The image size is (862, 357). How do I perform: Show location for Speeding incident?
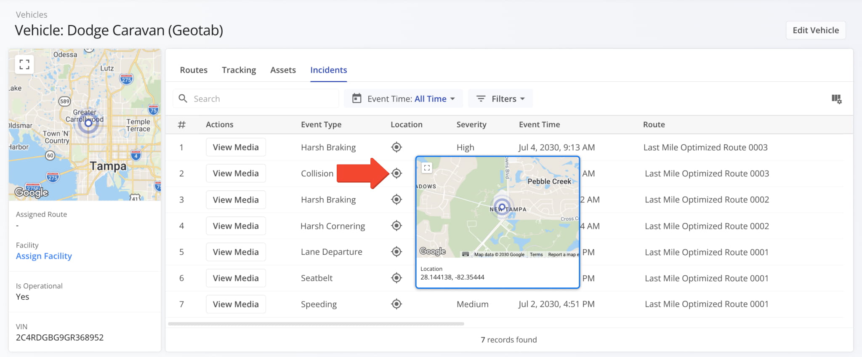coord(396,304)
